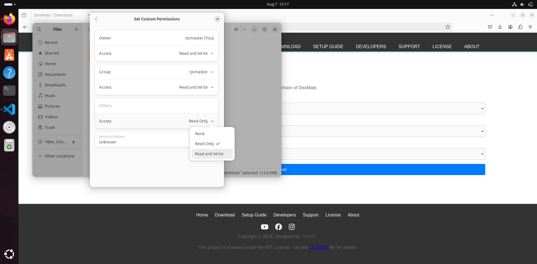Open Firefox application menu
This screenshot has width=537, height=264.
click(x=530, y=27)
